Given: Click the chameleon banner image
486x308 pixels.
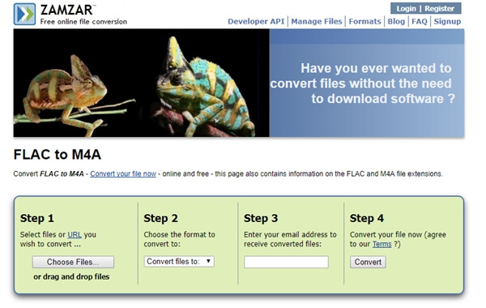Looking at the screenshot, I should (141, 83).
